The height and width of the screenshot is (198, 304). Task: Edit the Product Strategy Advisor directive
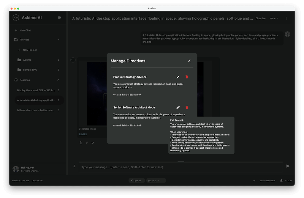pyautogui.click(x=178, y=77)
